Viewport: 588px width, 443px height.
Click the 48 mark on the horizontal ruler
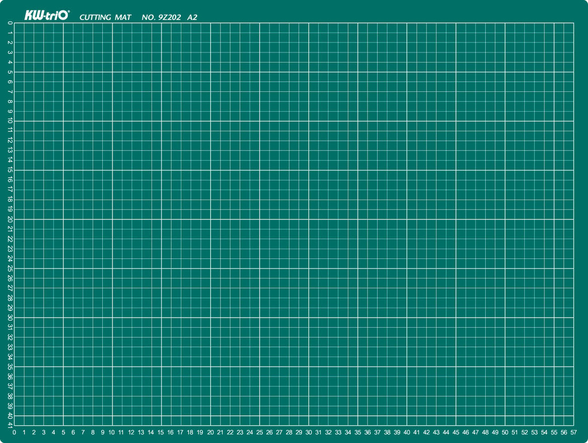coord(485,432)
